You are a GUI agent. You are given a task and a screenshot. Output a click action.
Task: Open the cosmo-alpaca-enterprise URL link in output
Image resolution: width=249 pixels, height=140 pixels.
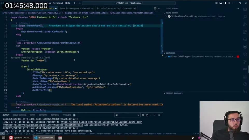coord(101,122)
